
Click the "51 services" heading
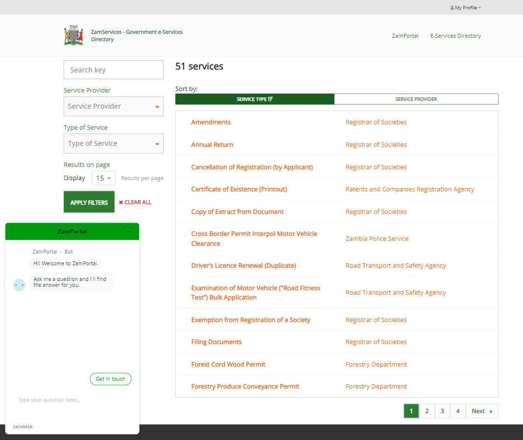pyautogui.click(x=199, y=67)
